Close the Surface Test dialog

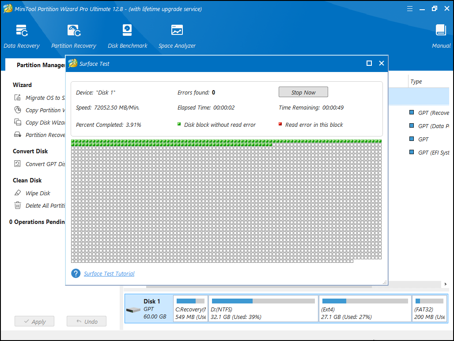[381, 63]
